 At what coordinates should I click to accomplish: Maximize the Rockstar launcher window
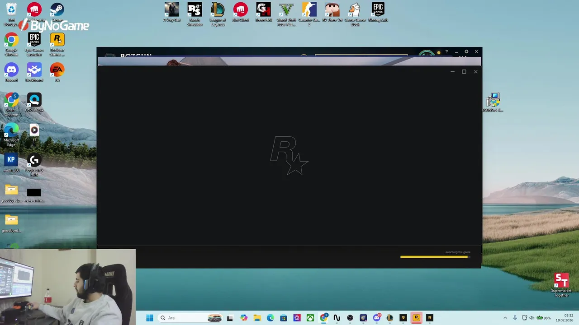(x=464, y=71)
